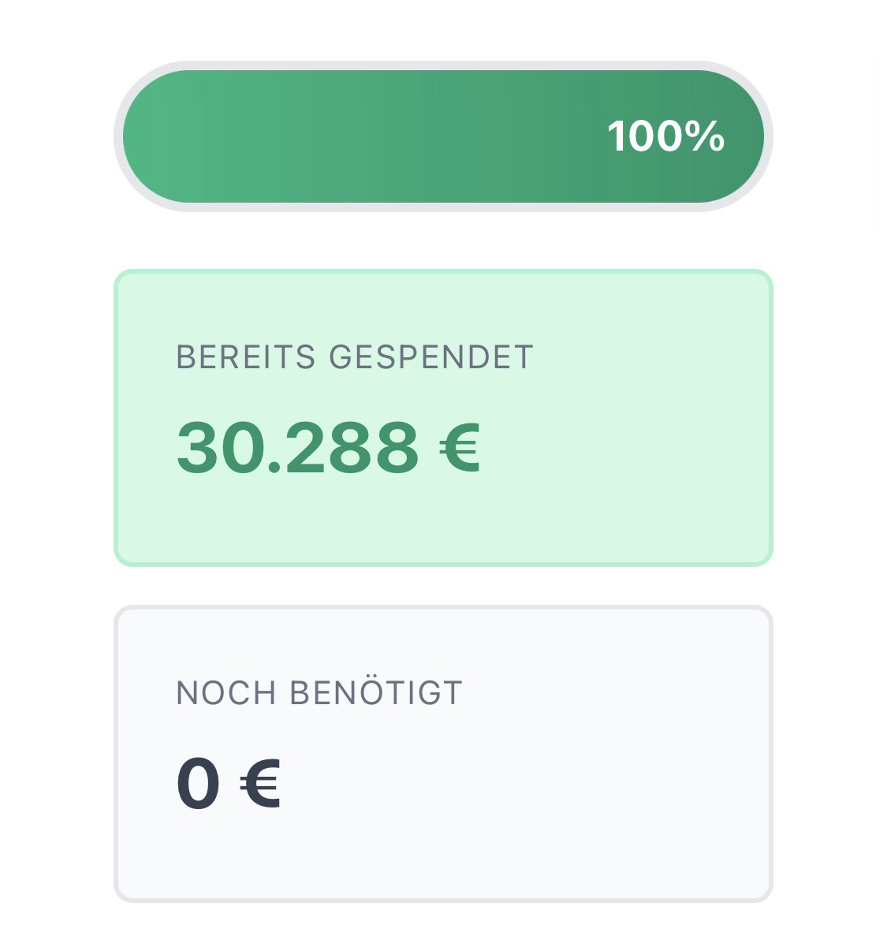
Task: Click the 0 € remaining amount
Action: pyautogui.click(x=228, y=783)
